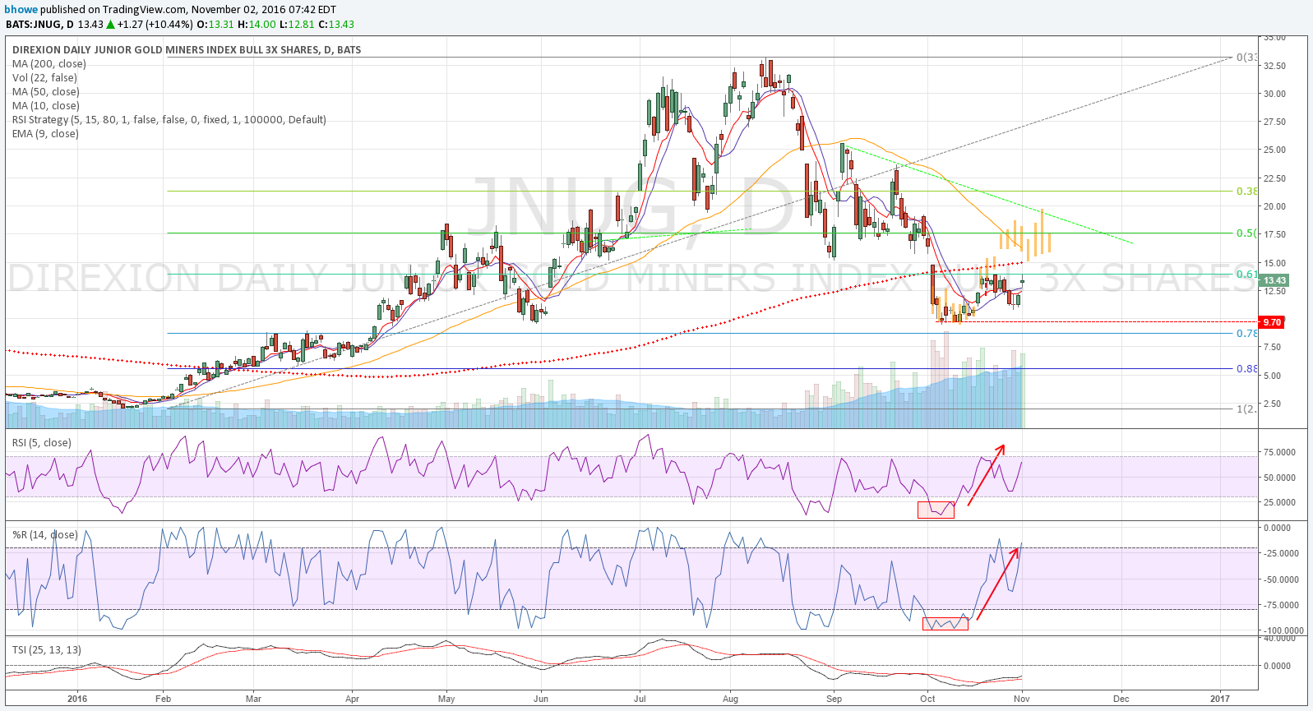Image resolution: width=1313 pixels, height=711 pixels.
Task: Select the MA (50, close) indicator label
Action: point(46,91)
